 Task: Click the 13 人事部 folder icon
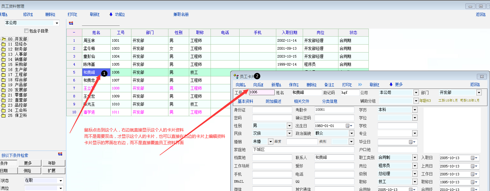[4, 54]
